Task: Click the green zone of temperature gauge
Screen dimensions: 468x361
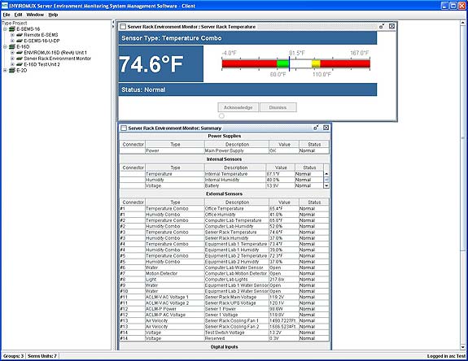Action: (x=282, y=63)
